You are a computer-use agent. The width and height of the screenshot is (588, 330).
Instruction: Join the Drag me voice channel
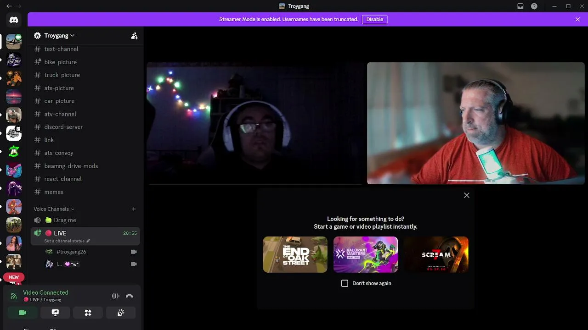pos(85,220)
